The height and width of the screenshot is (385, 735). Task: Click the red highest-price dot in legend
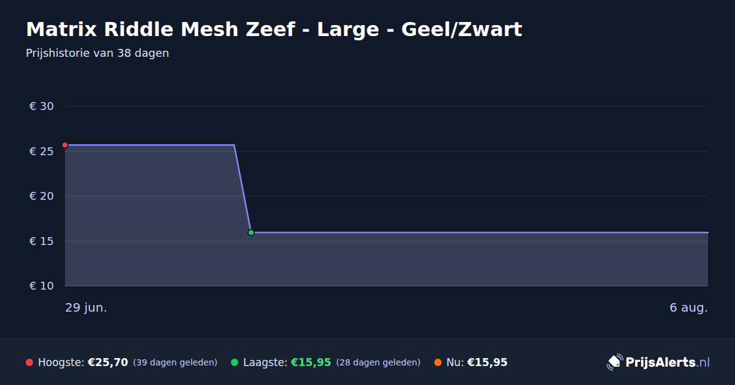tap(29, 362)
